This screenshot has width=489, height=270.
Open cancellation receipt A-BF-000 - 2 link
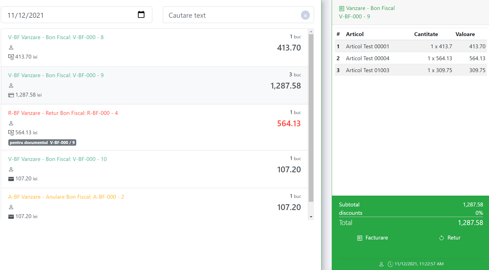pos(66,197)
